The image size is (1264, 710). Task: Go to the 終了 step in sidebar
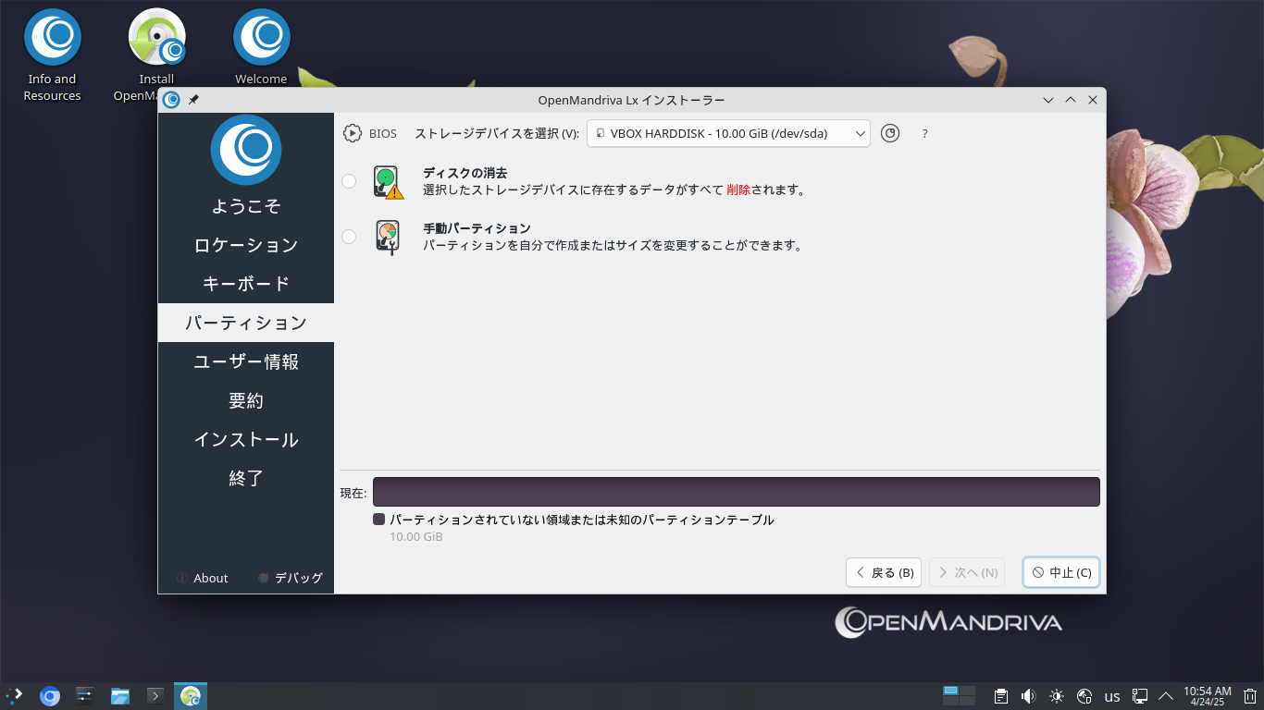point(246,478)
